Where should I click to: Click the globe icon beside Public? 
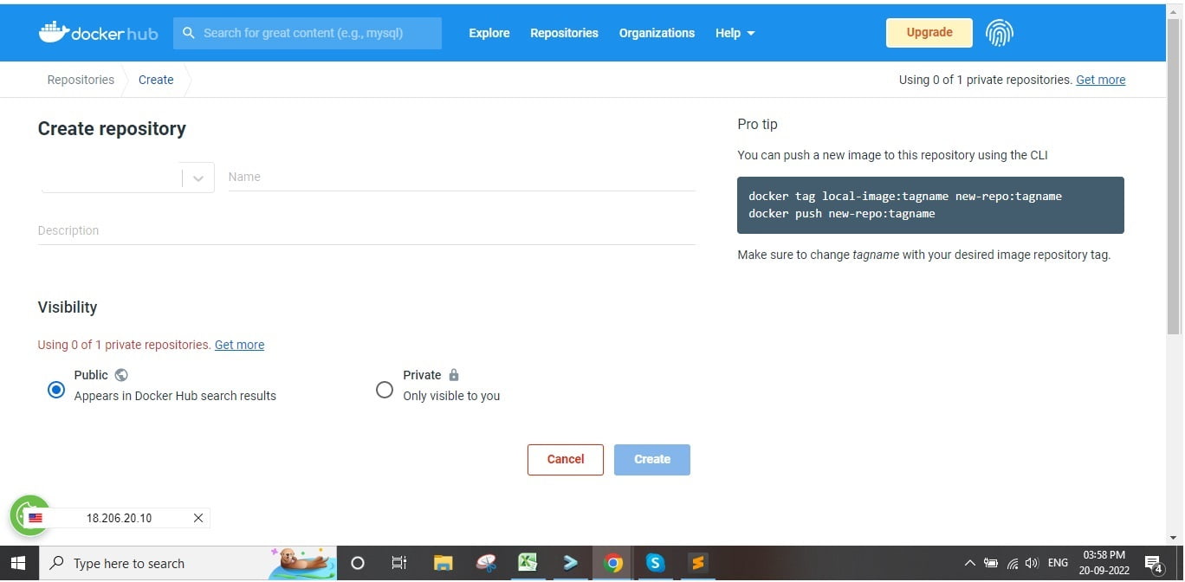(121, 375)
